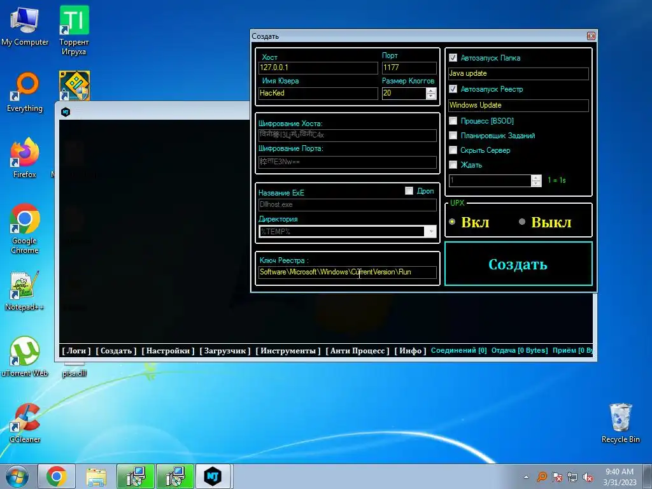
Task: Increase the Размер Клоггов value
Action: tap(431, 90)
